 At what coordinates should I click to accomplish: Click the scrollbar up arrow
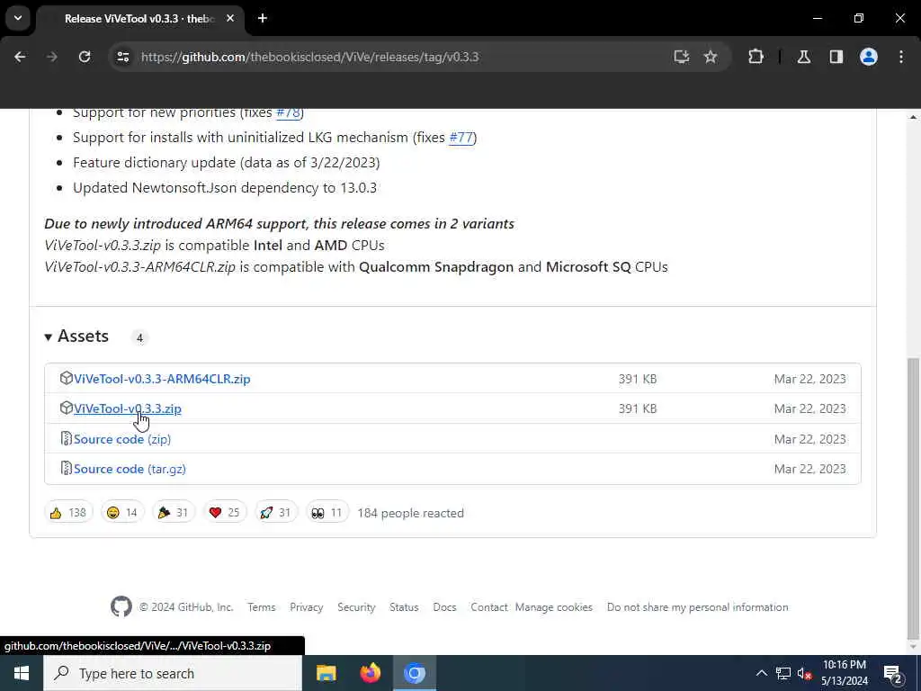[x=914, y=118]
